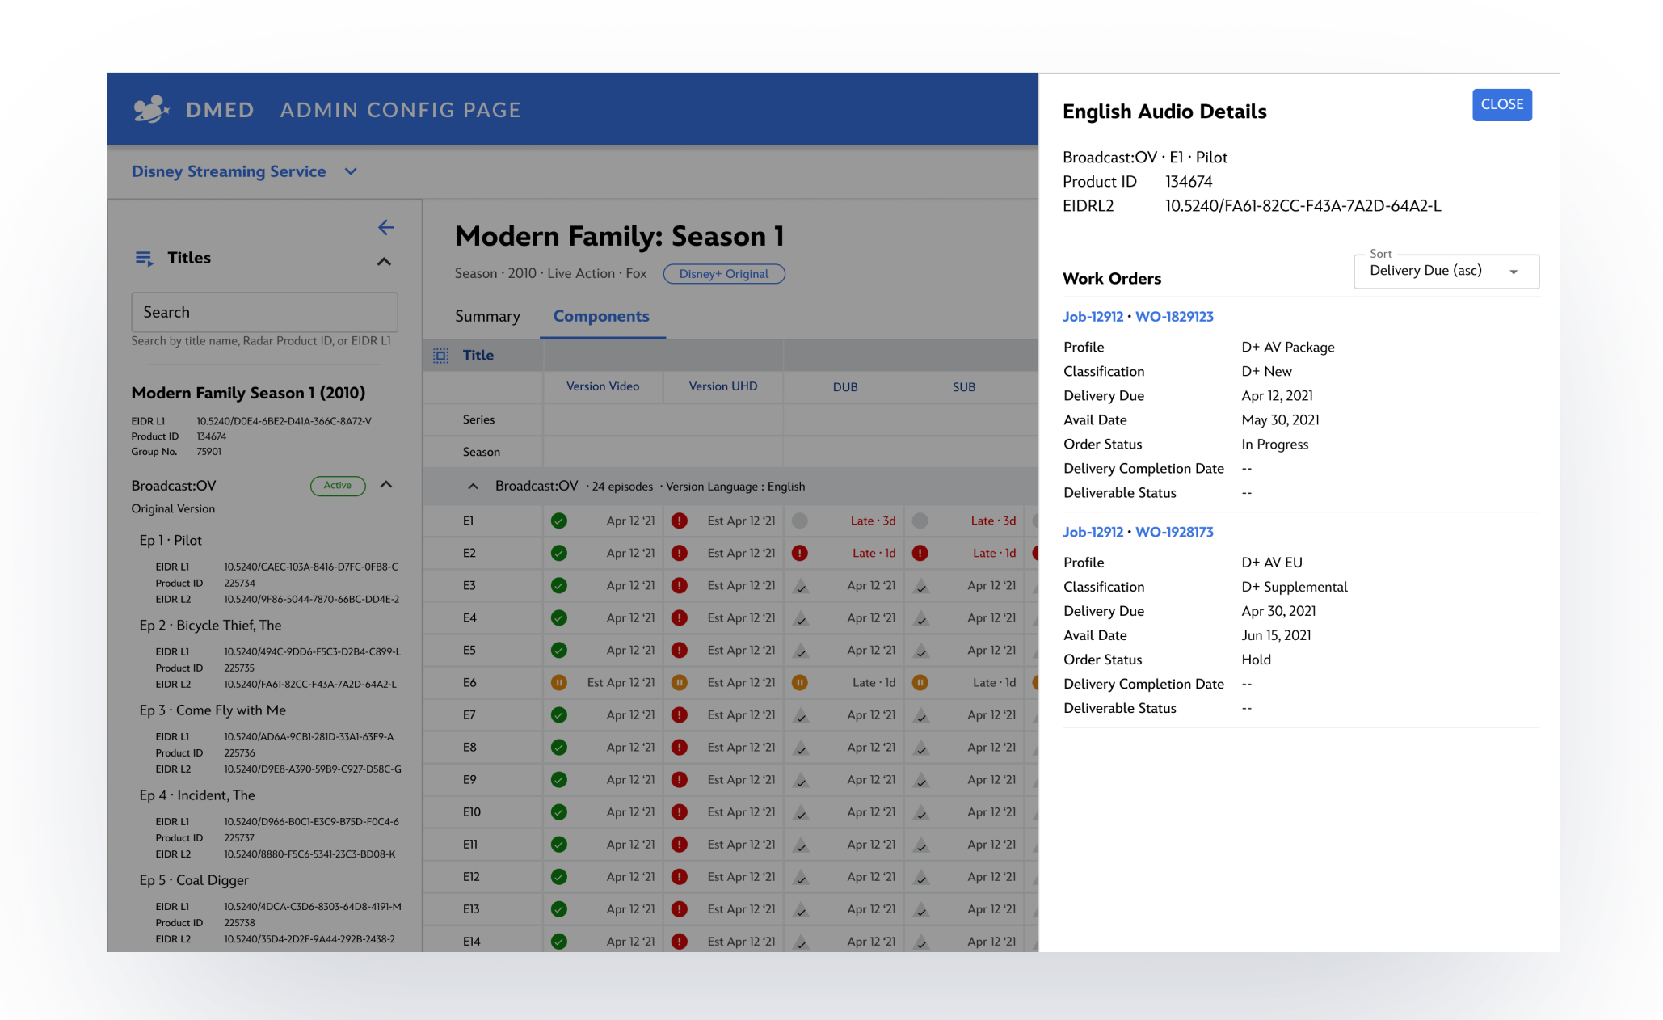Click E1 grey circle DUB status icon
Viewport: 1663px width, 1020px height.
tap(799, 521)
